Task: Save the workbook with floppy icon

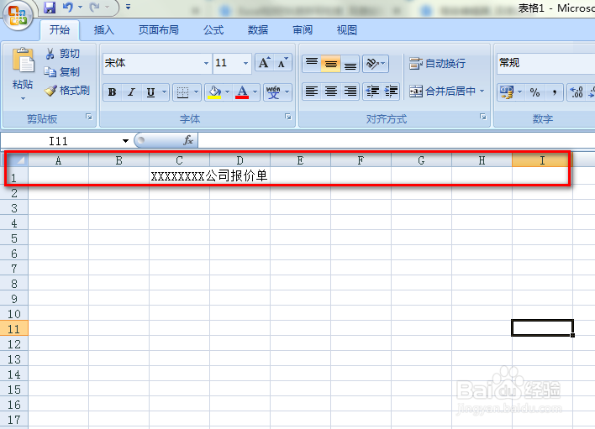Action: click(50, 8)
